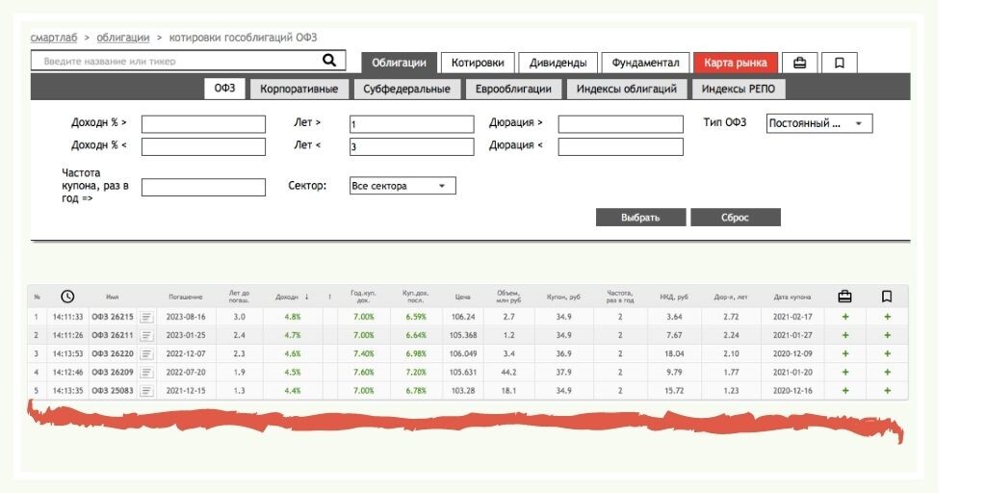Screen dimensions: 986x493
Task: Click the price cell 105.631
Action: click(463, 373)
